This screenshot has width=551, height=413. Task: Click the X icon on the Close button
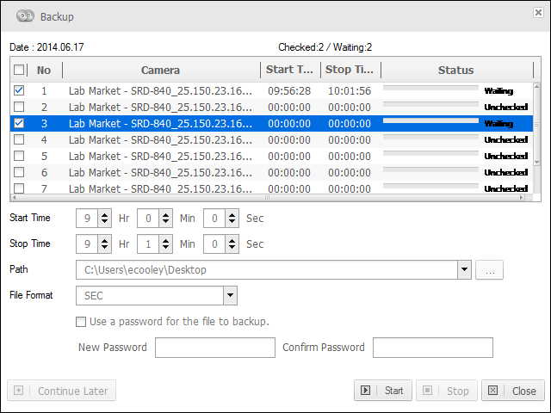coord(492,390)
